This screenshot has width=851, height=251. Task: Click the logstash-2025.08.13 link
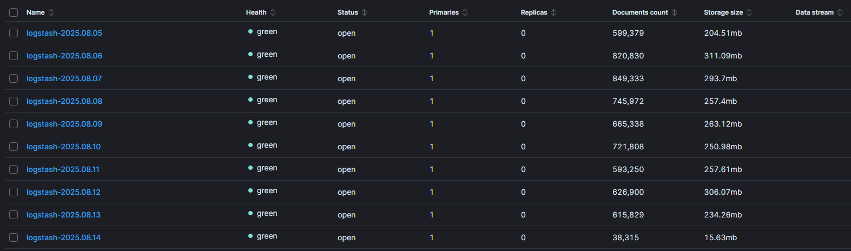coord(63,215)
